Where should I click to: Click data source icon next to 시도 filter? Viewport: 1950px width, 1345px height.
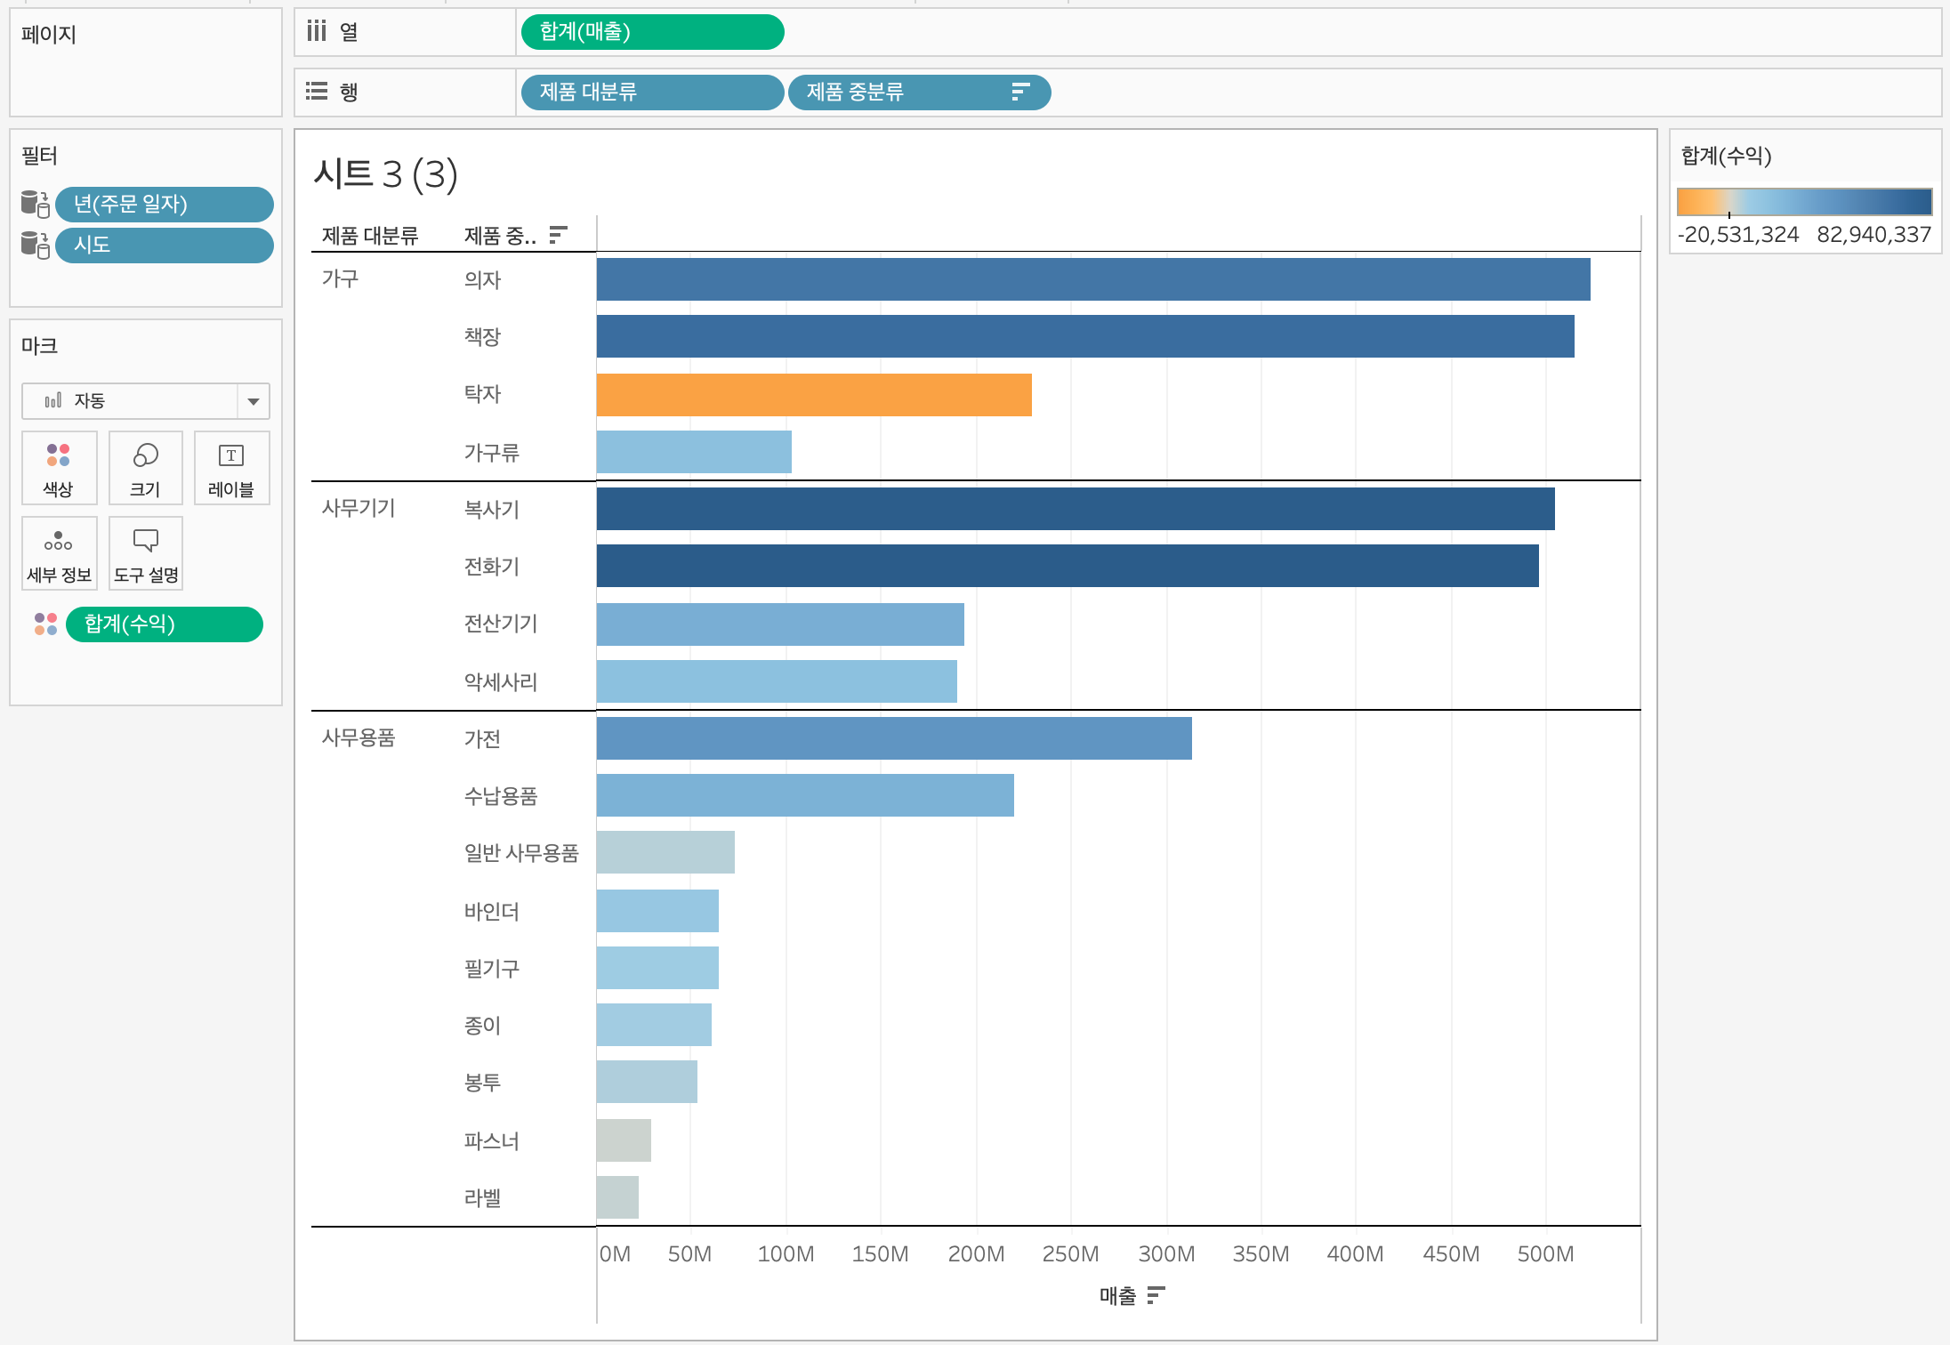[x=35, y=245]
